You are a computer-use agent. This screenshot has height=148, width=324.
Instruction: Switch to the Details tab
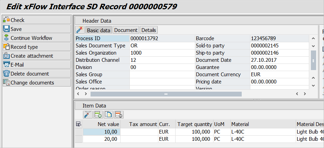point(149,30)
